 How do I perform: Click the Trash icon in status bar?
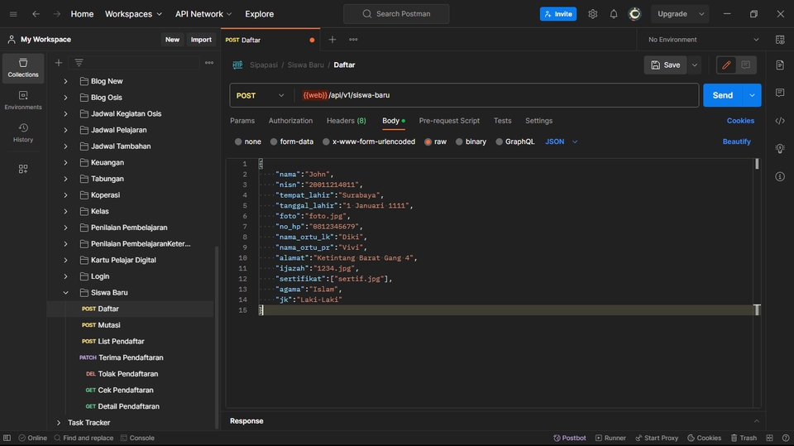(x=743, y=438)
